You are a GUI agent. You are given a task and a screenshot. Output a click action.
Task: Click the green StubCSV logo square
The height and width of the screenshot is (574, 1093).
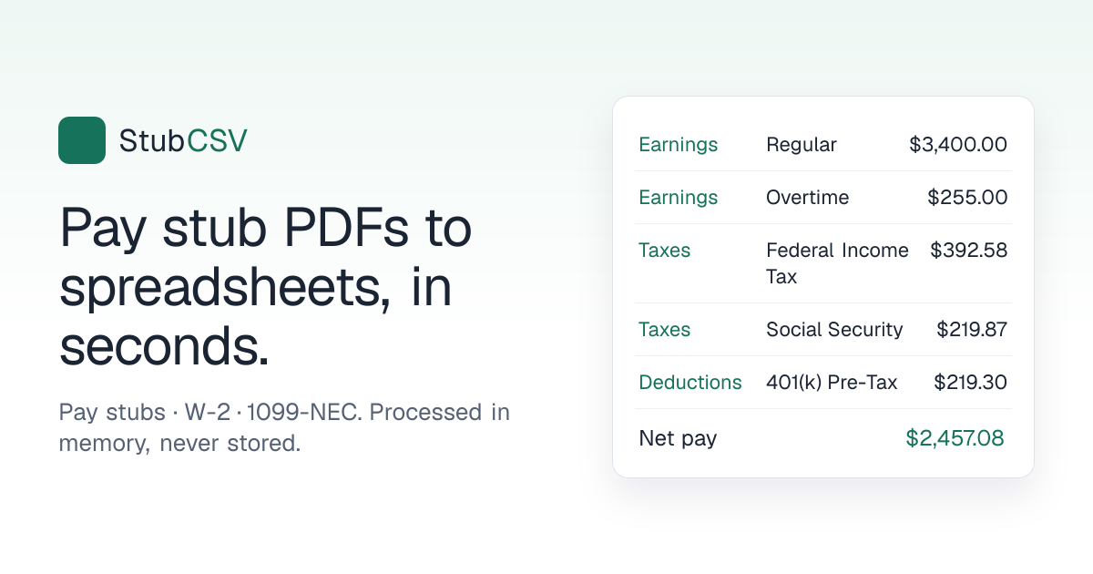82,140
